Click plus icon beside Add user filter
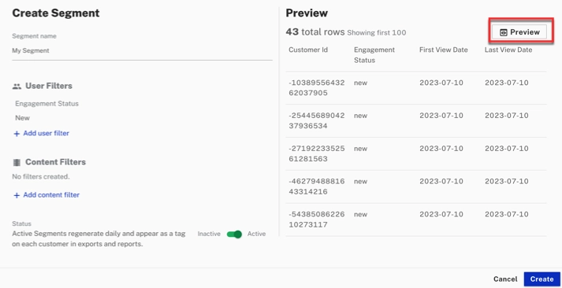562x288 pixels. (x=17, y=134)
